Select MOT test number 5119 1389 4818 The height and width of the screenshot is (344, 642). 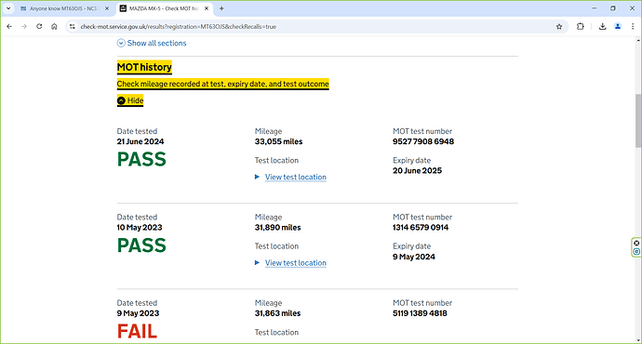tap(420, 313)
